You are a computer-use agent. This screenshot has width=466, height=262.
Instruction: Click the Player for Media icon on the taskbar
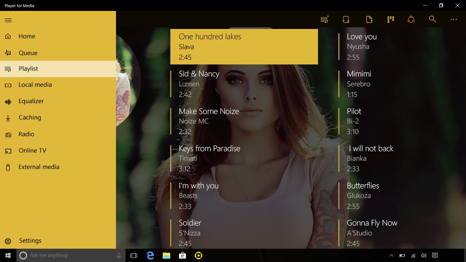[199, 255]
